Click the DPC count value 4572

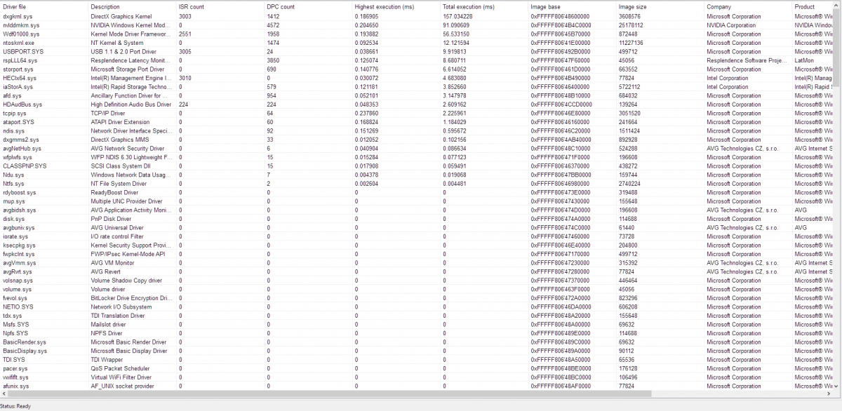tap(273, 25)
